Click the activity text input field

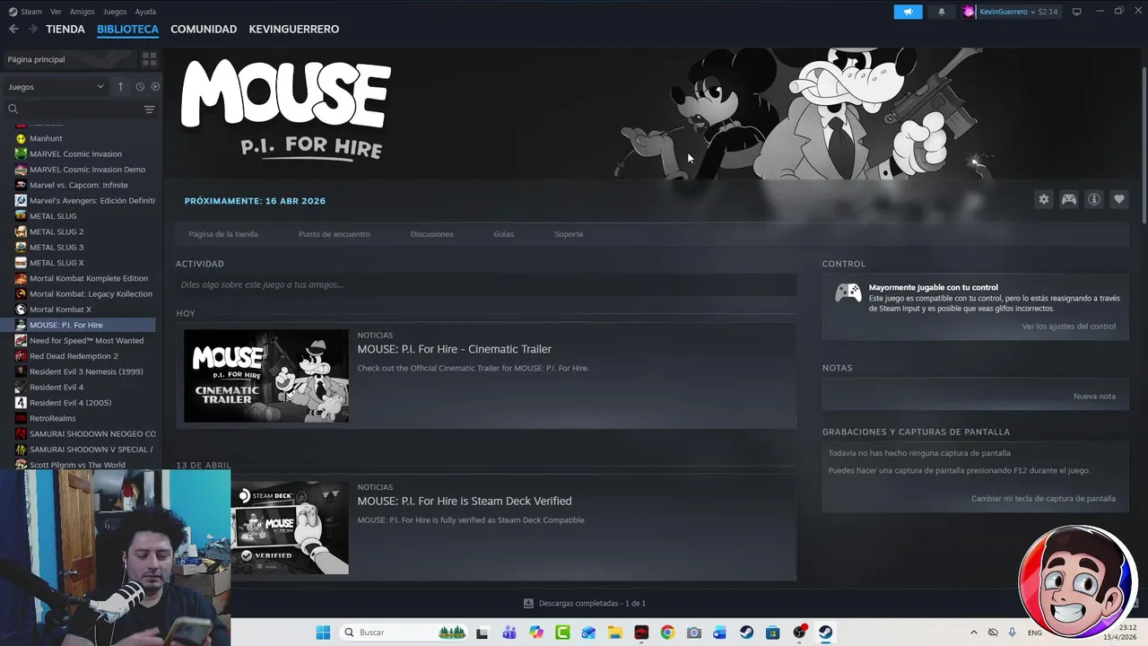tap(486, 284)
